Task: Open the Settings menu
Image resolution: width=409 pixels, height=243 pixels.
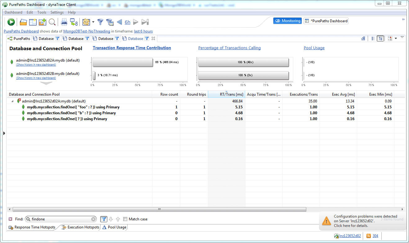Action: (x=57, y=12)
